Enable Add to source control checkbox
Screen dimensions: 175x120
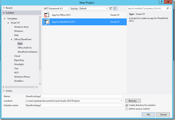(127, 109)
